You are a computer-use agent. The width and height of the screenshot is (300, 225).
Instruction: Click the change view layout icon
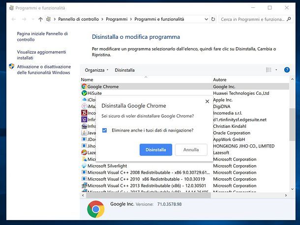269,70
